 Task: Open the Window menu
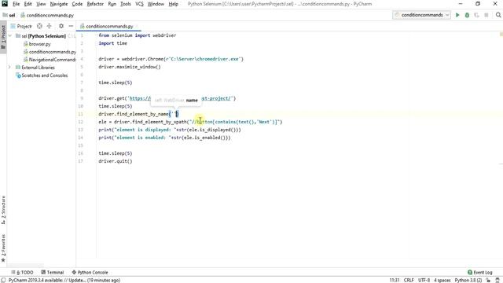click(x=156, y=4)
